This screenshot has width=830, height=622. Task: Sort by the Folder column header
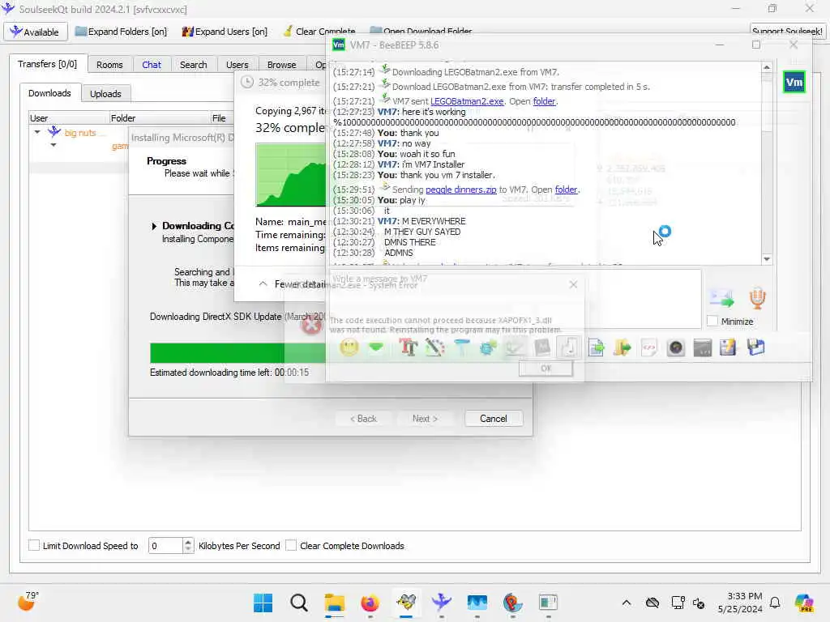coord(158,118)
